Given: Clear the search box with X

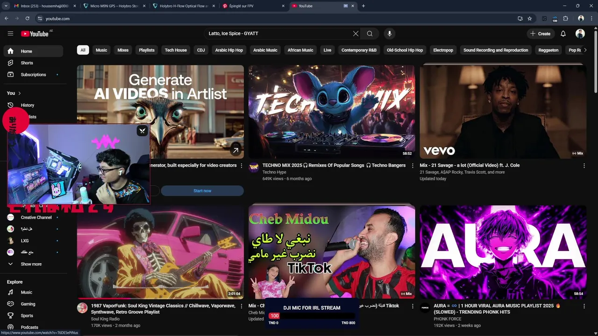Looking at the screenshot, I should (356, 34).
